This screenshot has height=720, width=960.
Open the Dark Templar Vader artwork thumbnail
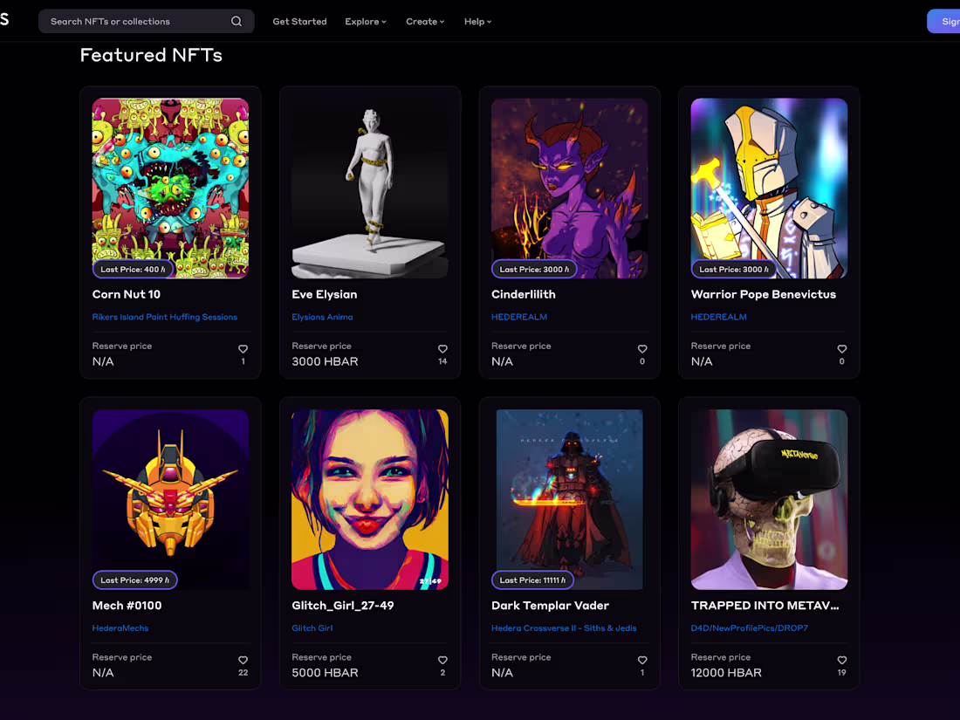tap(569, 499)
